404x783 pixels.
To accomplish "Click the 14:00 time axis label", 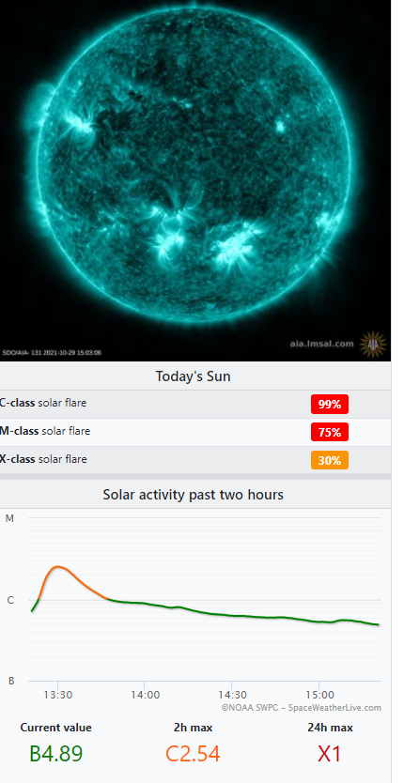I will click(x=145, y=695).
